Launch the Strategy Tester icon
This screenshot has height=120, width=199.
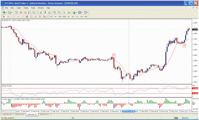34,12
